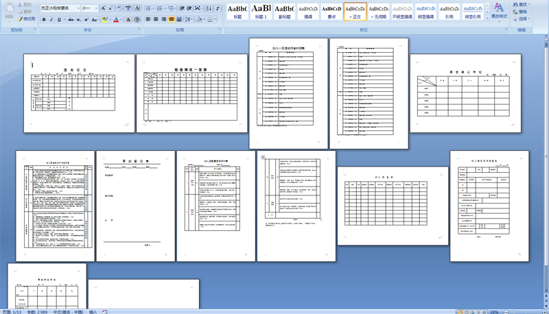Open the Font dialog launcher
The image size is (549, 314).
pos(139,29)
